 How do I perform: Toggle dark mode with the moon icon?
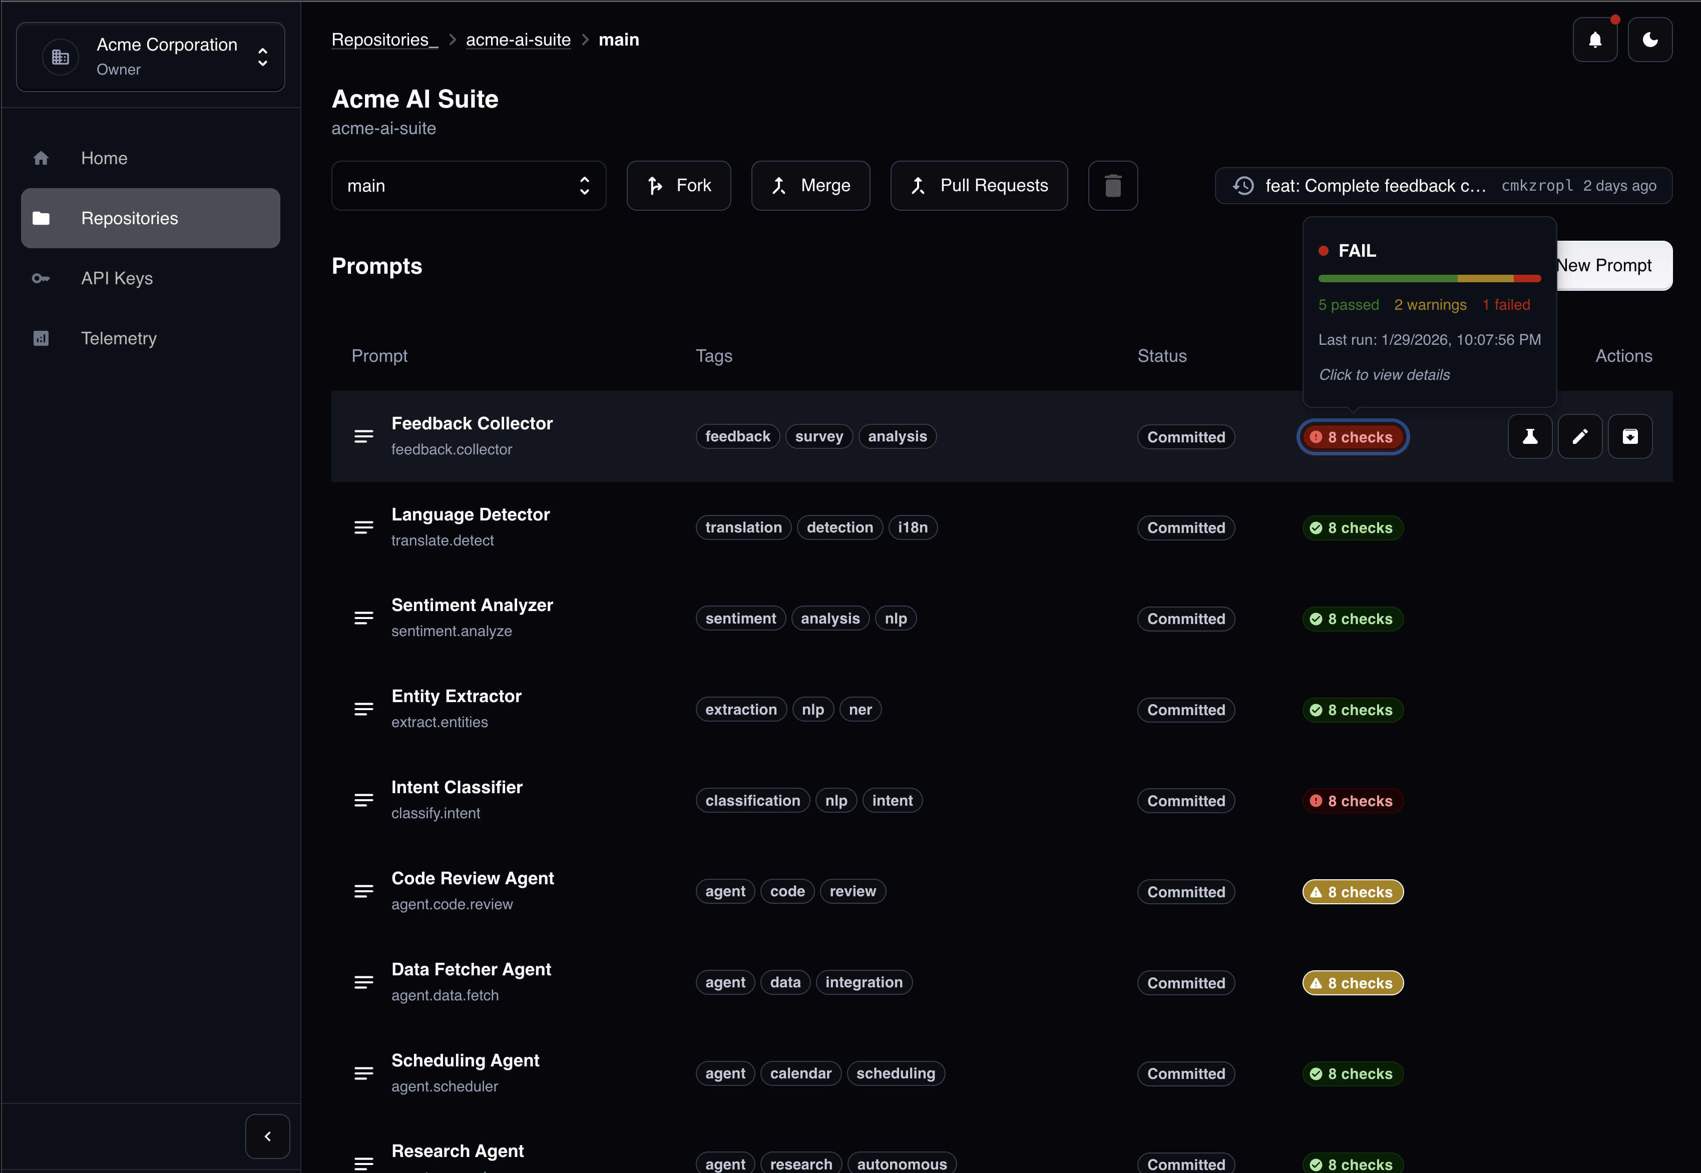(1650, 39)
